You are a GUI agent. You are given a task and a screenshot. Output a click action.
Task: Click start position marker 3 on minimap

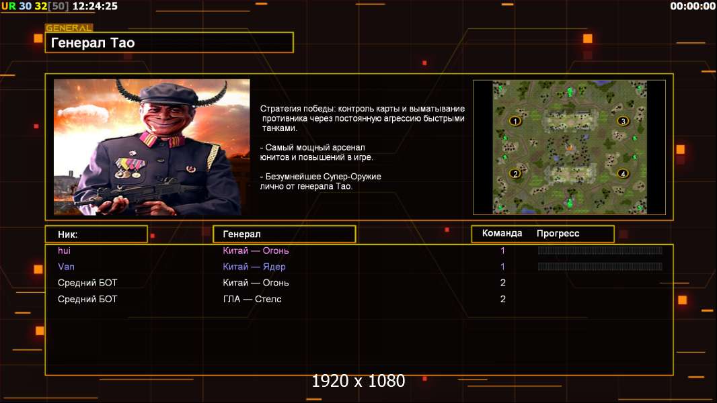tap(623, 121)
